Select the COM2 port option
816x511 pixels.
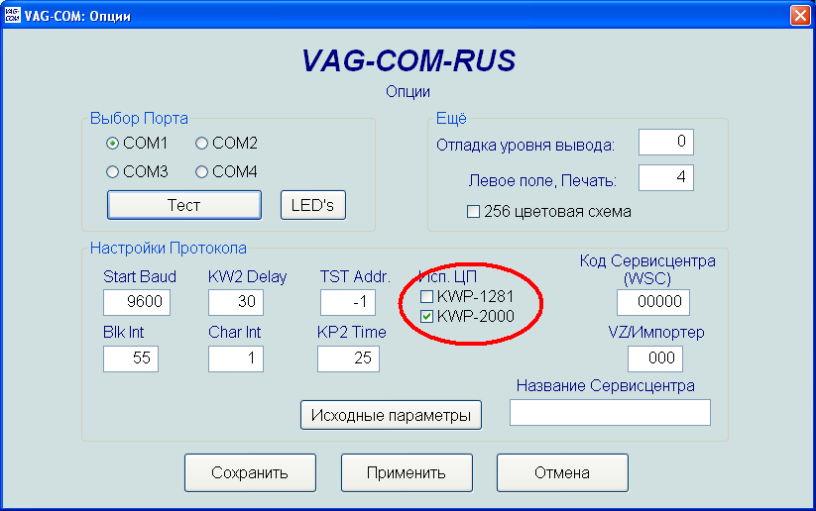tap(202, 143)
